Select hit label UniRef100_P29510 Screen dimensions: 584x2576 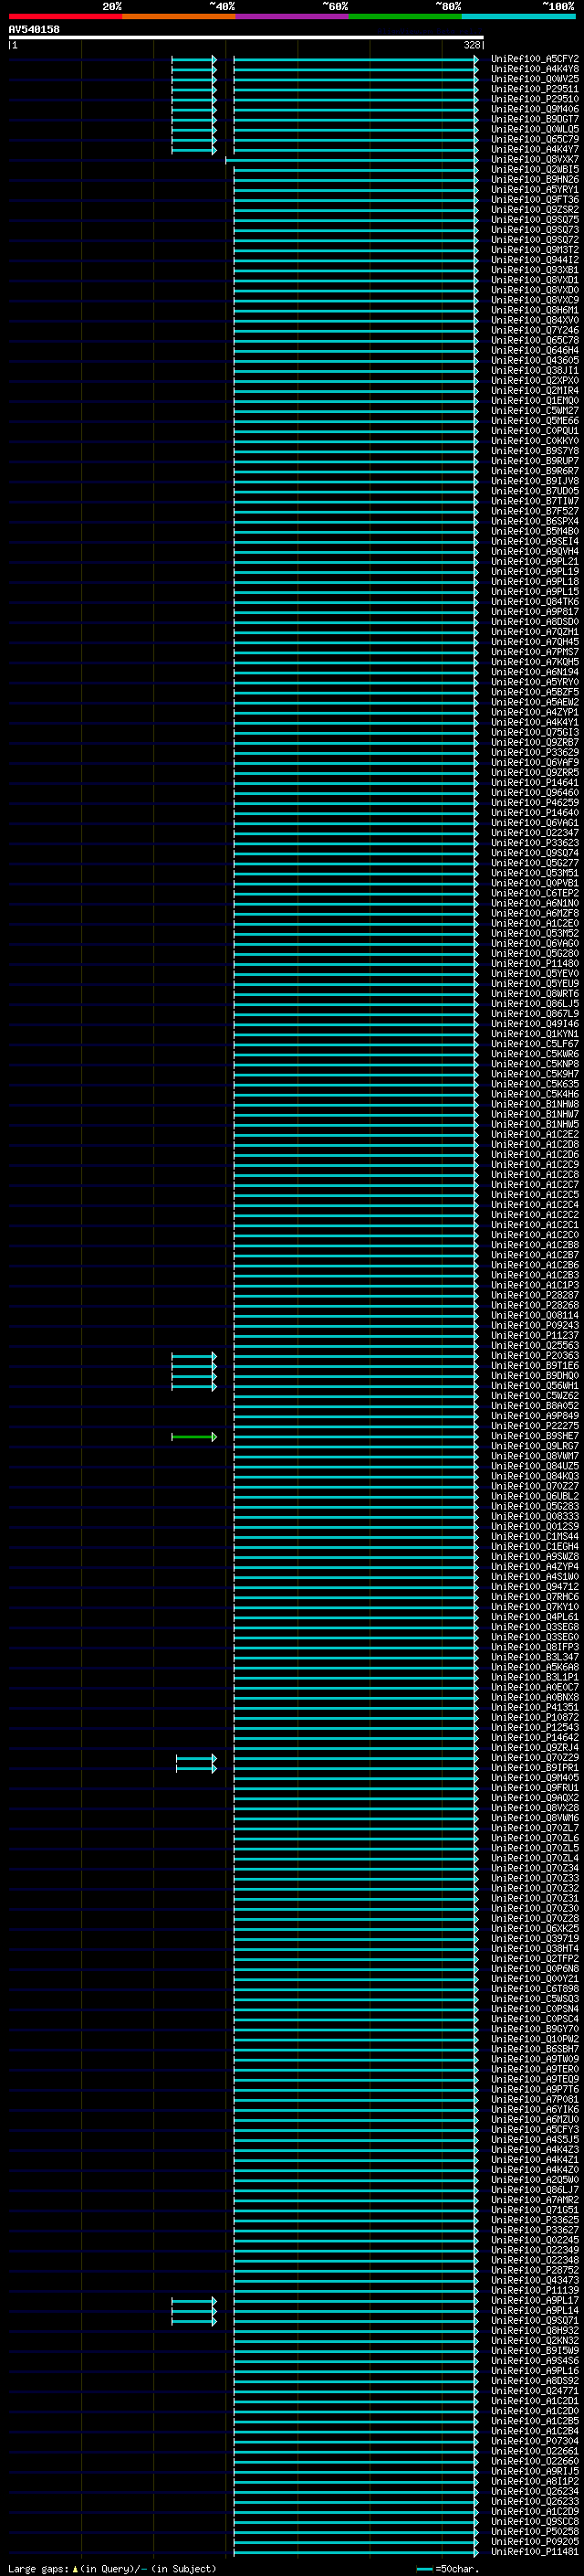coord(535,99)
